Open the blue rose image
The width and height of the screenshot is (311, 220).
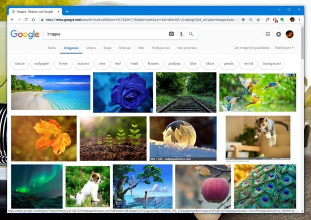pyautogui.click(x=123, y=92)
